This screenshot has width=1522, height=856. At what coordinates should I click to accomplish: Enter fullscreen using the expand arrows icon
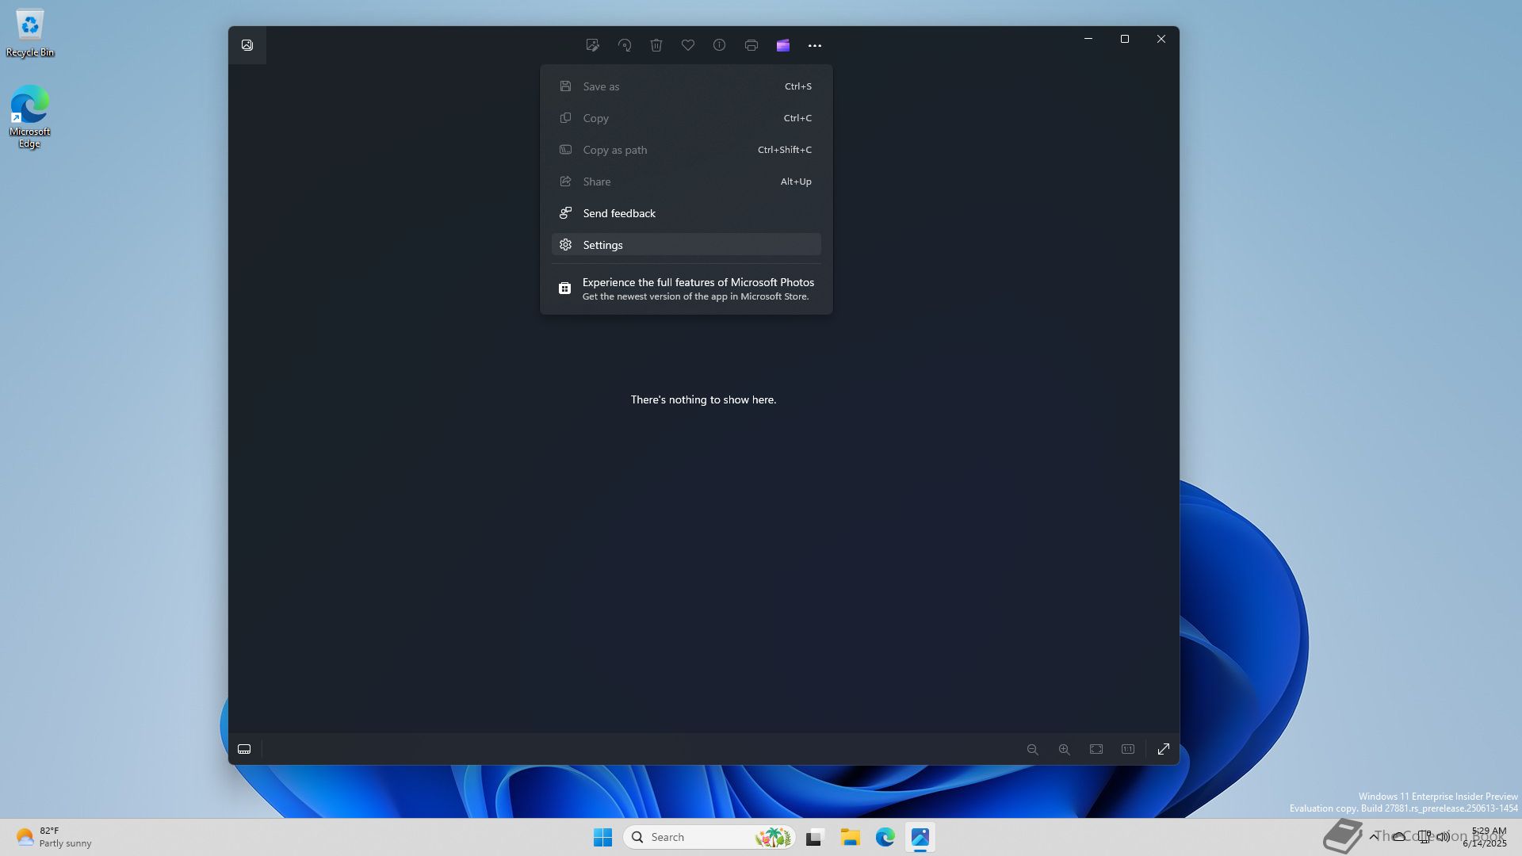tap(1164, 749)
